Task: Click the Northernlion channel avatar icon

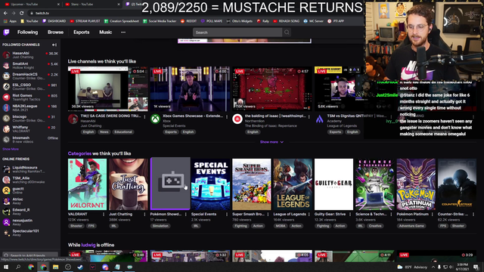Action: [x=237, y=119]
